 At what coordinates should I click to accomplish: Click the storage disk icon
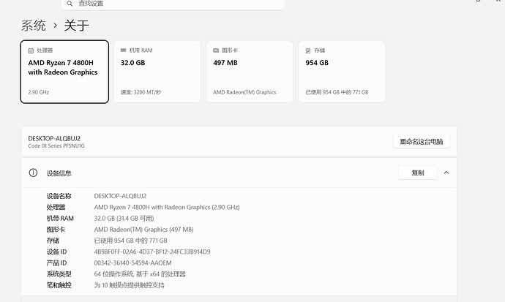pos(308,50)
